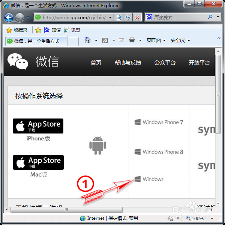
Task: Expand the print options dropdown arrow
Action: click(141, 40)
